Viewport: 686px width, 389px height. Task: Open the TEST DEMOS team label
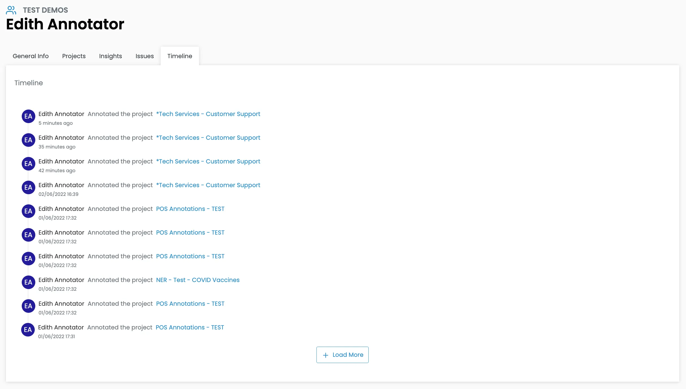click(45, 10)
